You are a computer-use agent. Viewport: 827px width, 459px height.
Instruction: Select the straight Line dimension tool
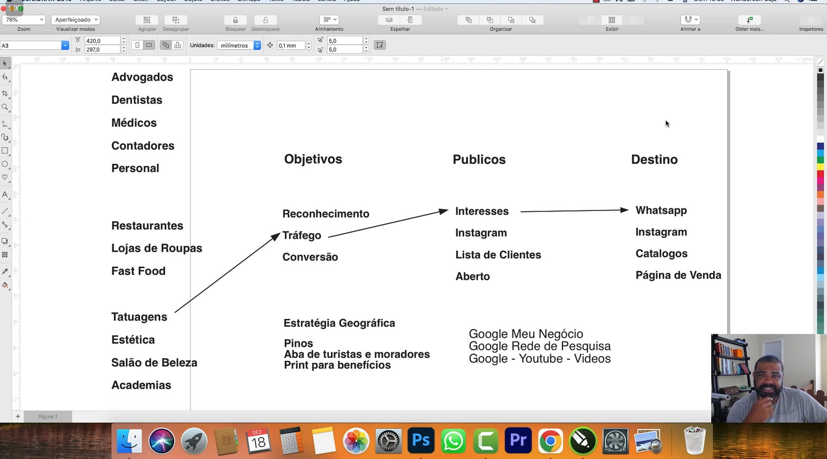pyautogui.click(x=5, y=211)
